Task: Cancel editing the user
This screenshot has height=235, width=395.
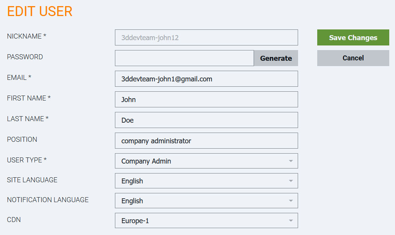Action: (353, 58)
